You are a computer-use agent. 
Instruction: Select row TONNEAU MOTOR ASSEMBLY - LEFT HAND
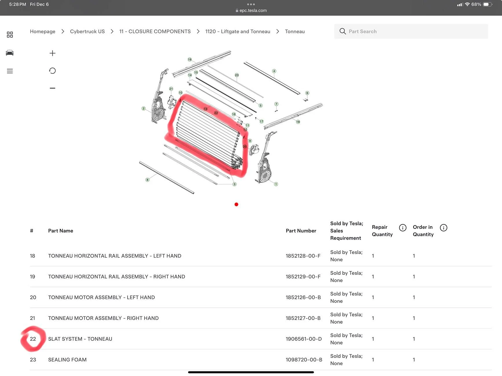tap(261, 298)
